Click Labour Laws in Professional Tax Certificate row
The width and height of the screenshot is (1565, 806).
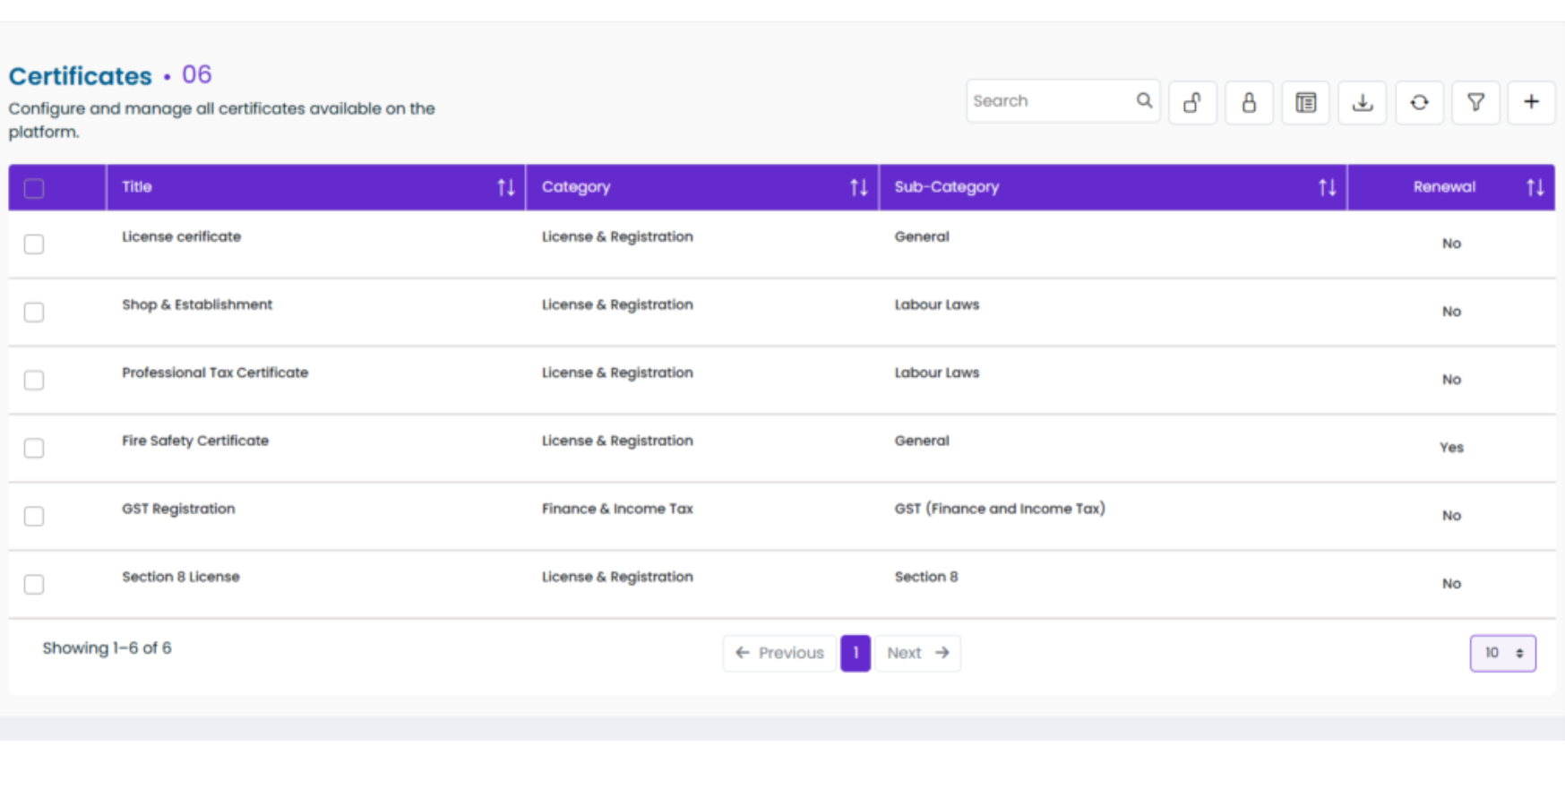click(x=937, y=373)
